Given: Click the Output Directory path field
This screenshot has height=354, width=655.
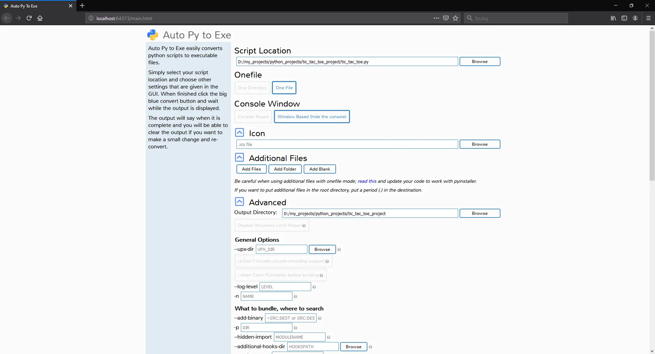Looking at the screenshot, I should (x=370, y=213).
